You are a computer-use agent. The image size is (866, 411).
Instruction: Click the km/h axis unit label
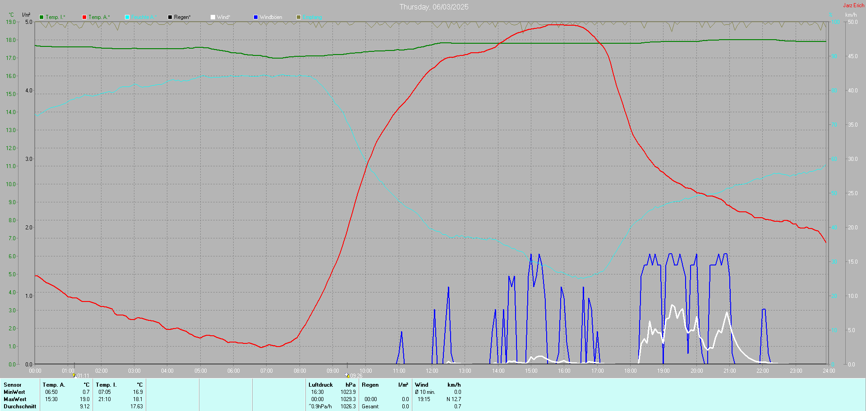[x=851, y=15]
